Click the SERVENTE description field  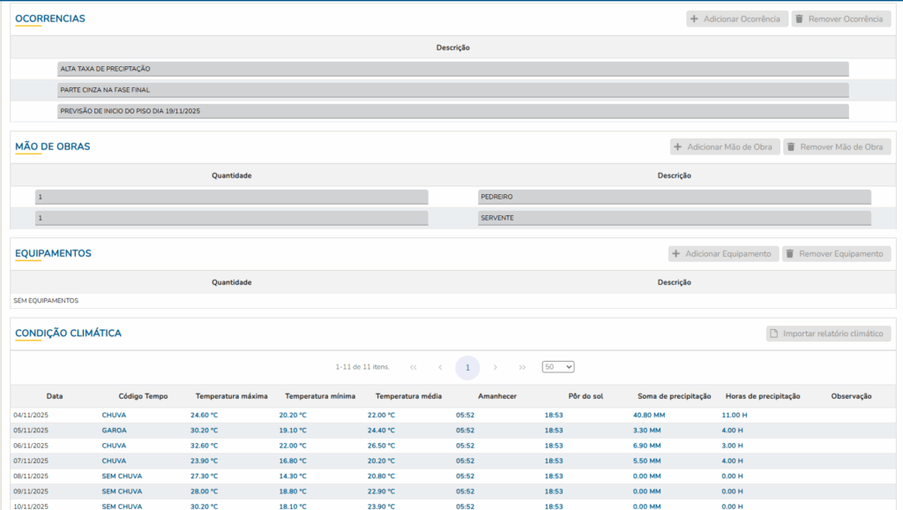(674, 218)
